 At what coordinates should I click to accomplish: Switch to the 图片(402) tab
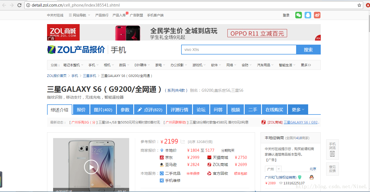pyautogui.click(x=103, y=110)
